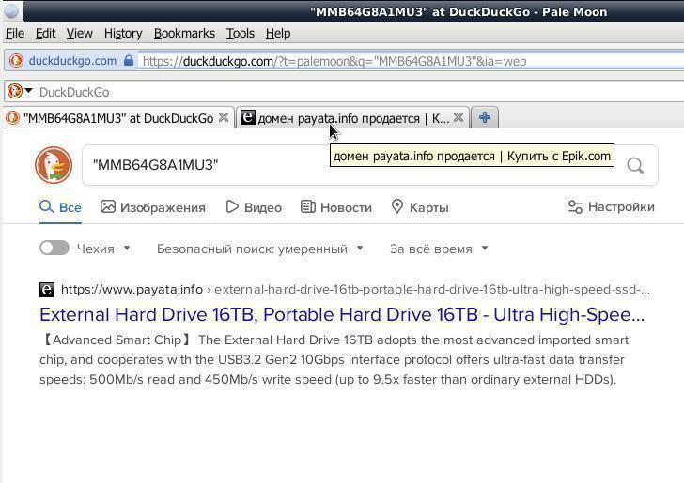Close the DuckDuckGo tab
This screenshot has height=483, width=684.
point(224,117)
